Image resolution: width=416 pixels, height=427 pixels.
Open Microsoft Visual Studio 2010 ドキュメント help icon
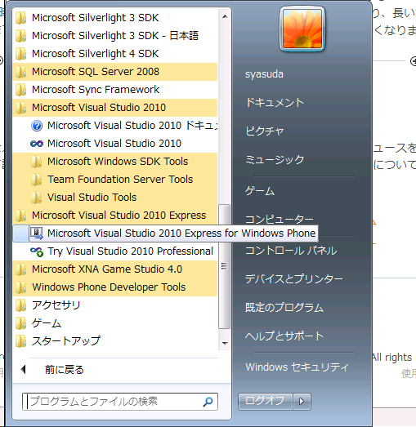pos(37,126)
